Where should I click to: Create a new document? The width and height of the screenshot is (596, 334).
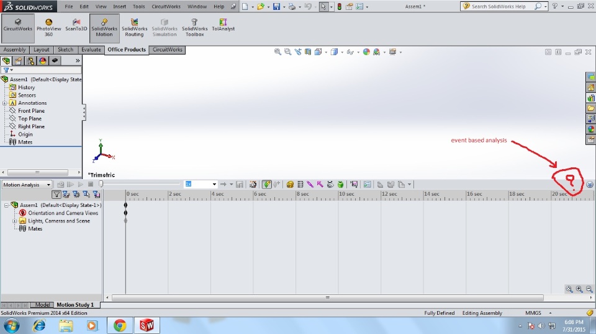pyautogui.click(x=245, y=6)
